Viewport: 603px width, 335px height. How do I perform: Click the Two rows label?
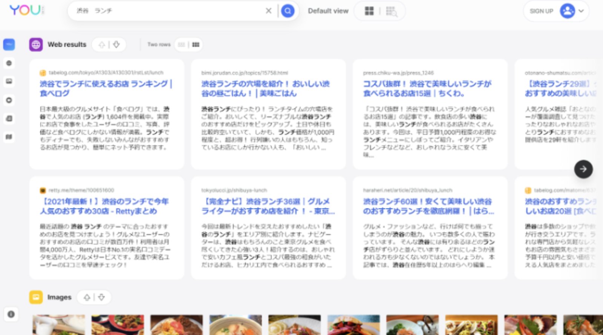[x=159, y=45]
